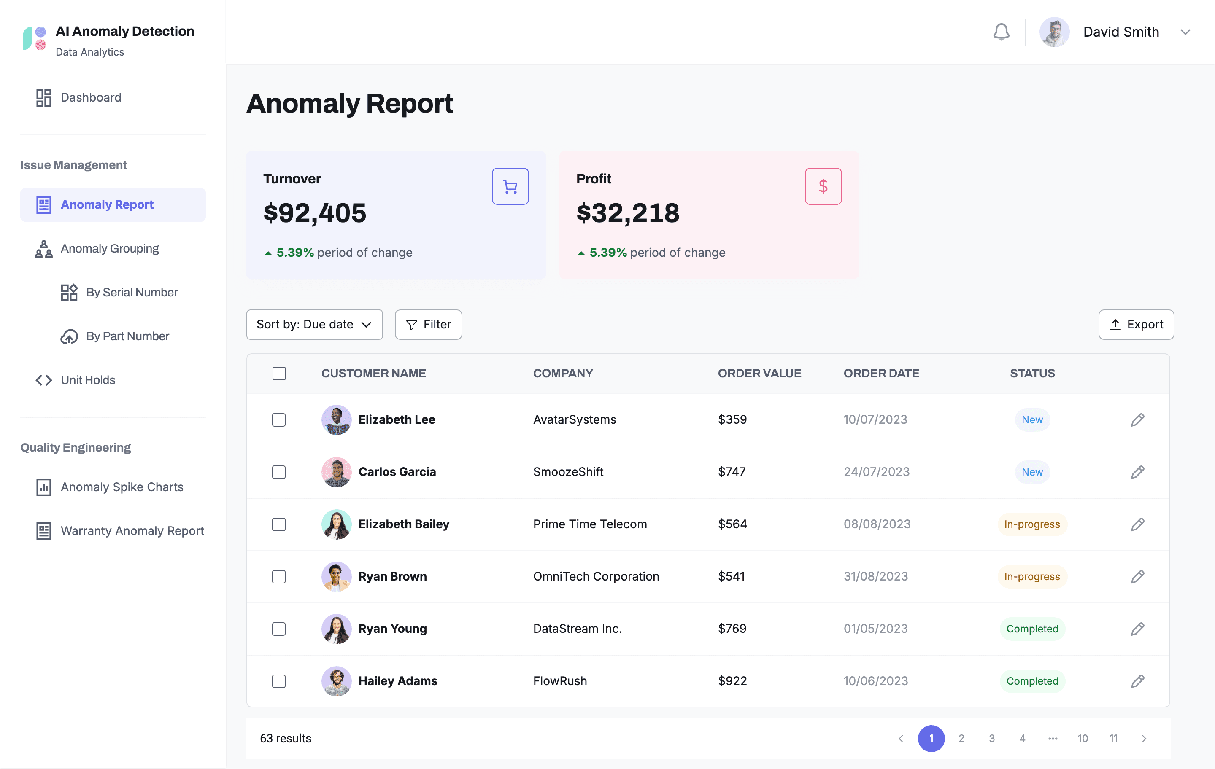This screenshot has width=1215, height=769.
Task: Click Elizabeth Bailey's avatar thumbnail
Action: [337, 524]
